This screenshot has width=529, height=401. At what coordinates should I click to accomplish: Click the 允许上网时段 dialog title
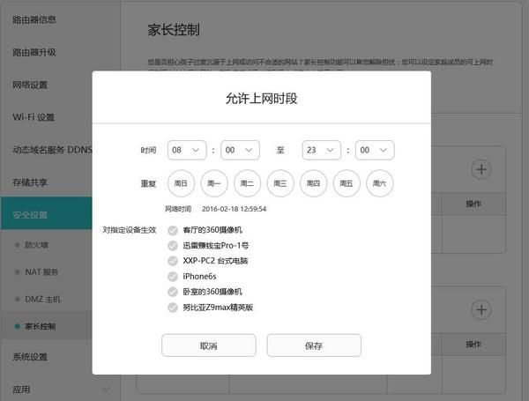tap(262, 99)
